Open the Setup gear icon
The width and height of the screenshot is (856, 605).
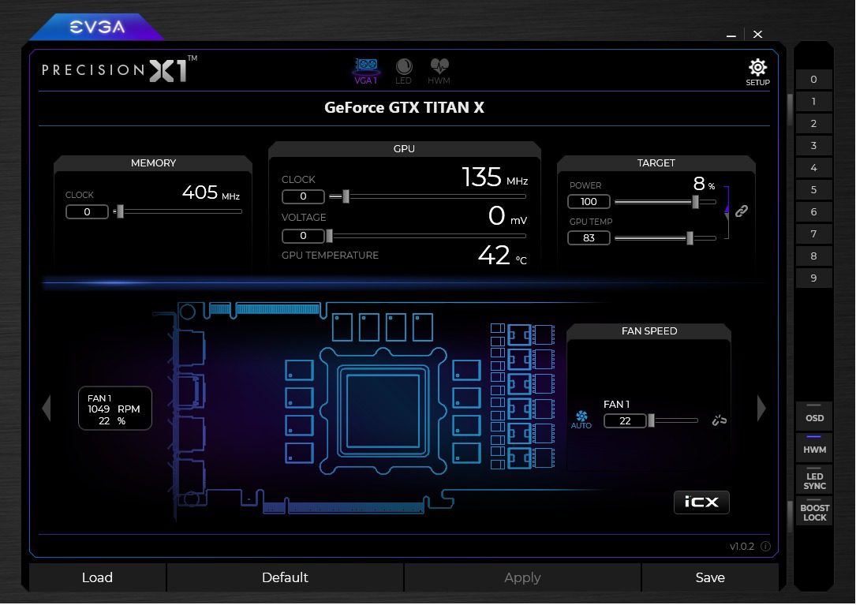pos(757,68)
